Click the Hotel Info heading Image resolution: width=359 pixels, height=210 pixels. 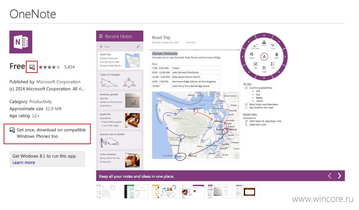(x=250, y=114)
